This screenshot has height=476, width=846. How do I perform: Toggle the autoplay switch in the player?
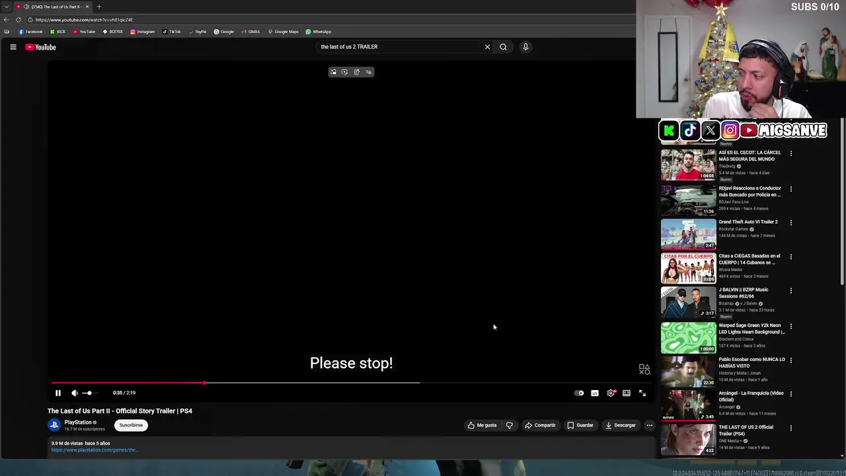[x=579, y=393]
